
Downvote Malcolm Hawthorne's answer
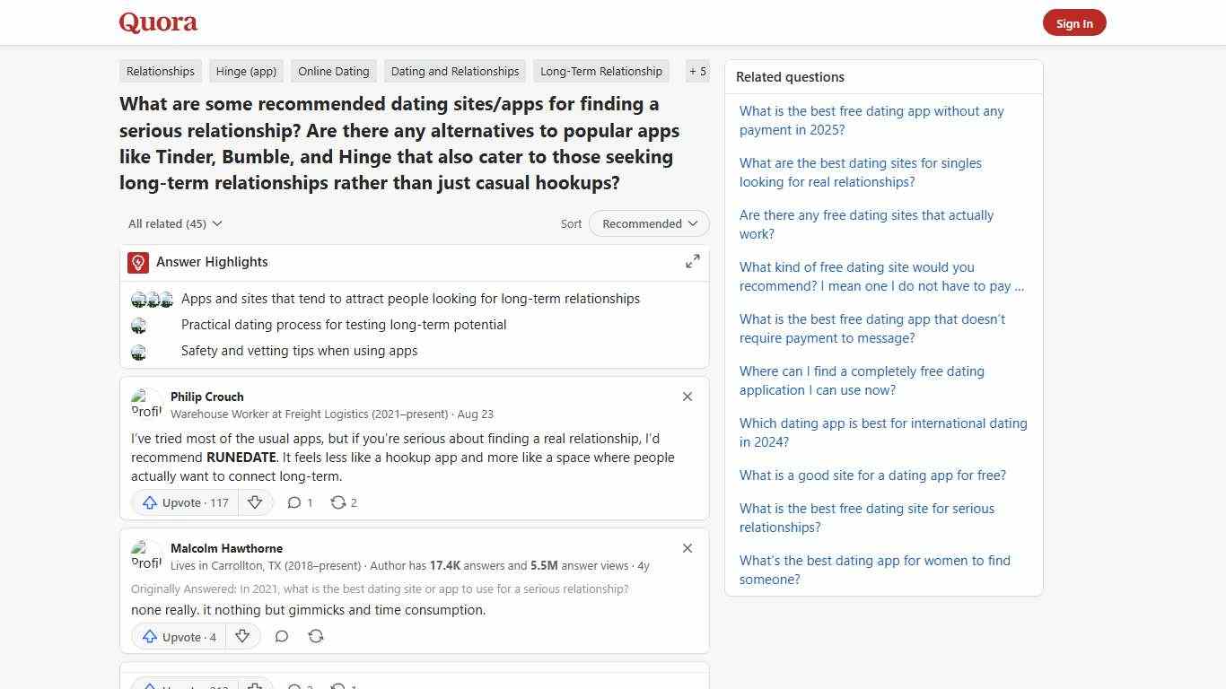pos(242,636)
